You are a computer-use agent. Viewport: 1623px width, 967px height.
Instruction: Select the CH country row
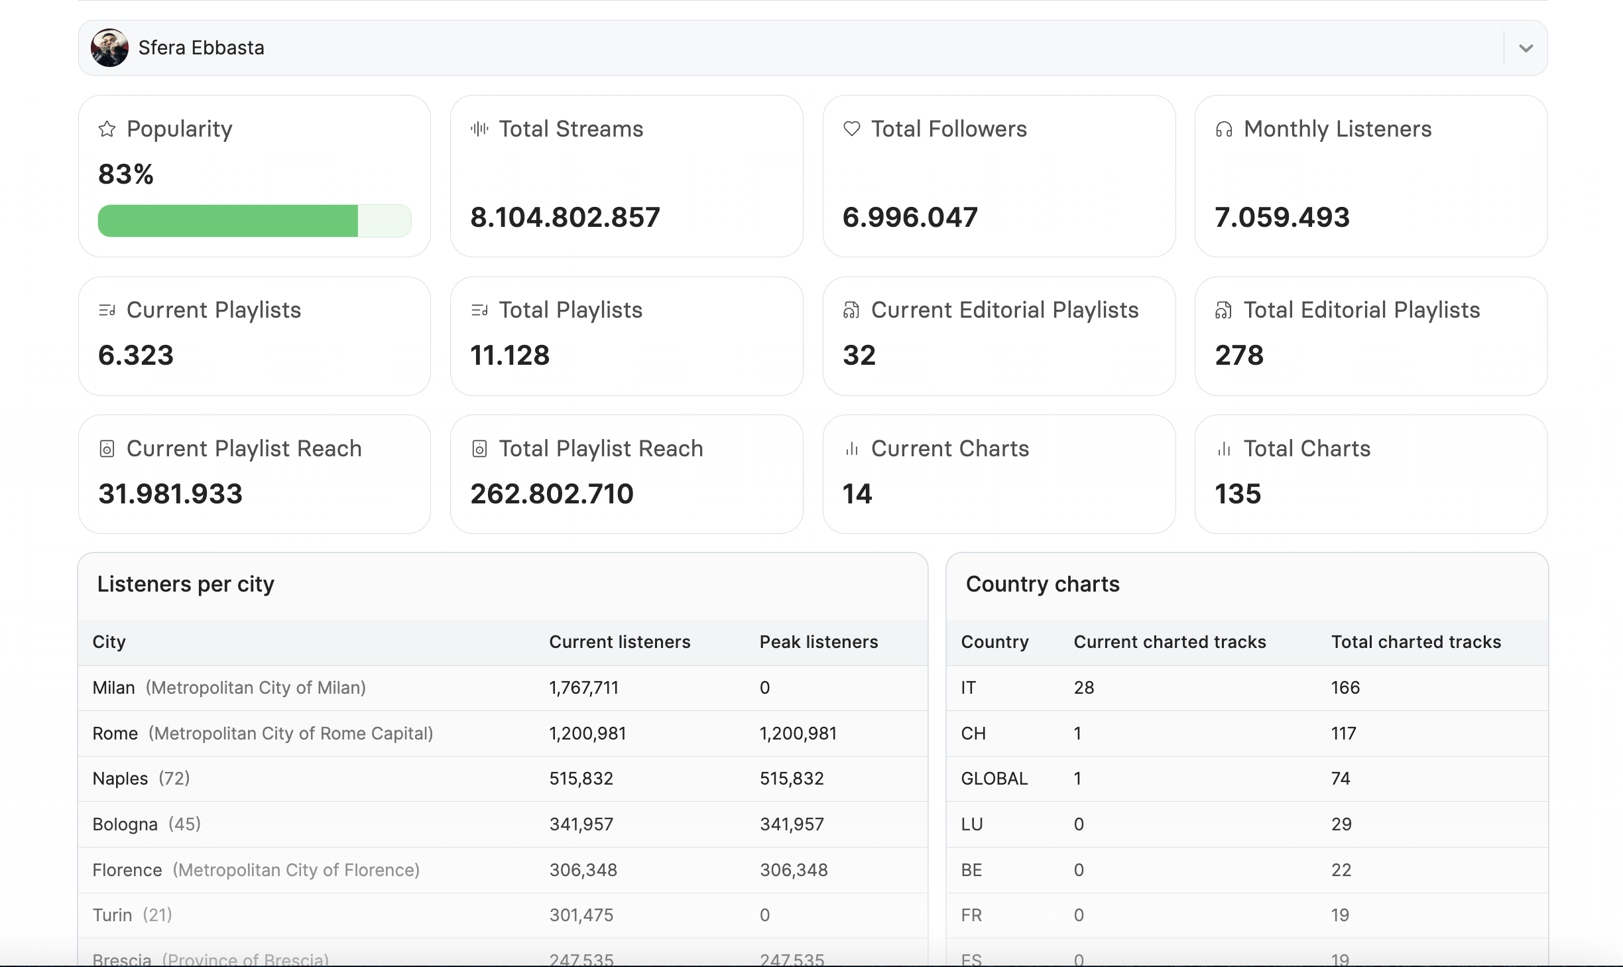1247,734
